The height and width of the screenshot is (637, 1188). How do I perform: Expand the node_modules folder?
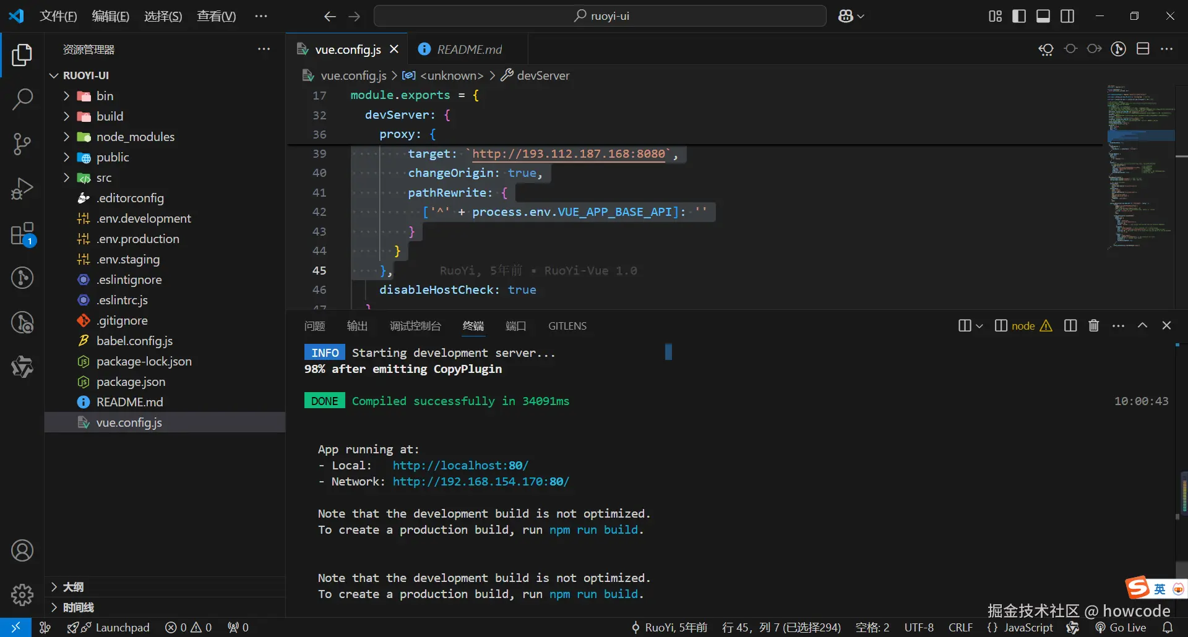[165, 137]
